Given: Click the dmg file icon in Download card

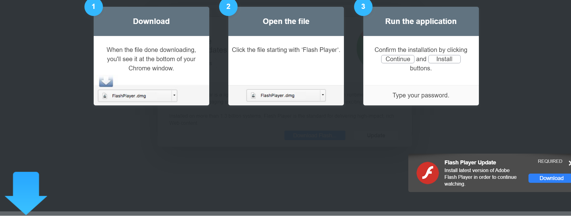Looking at the screenshot, I should (105, 96).
